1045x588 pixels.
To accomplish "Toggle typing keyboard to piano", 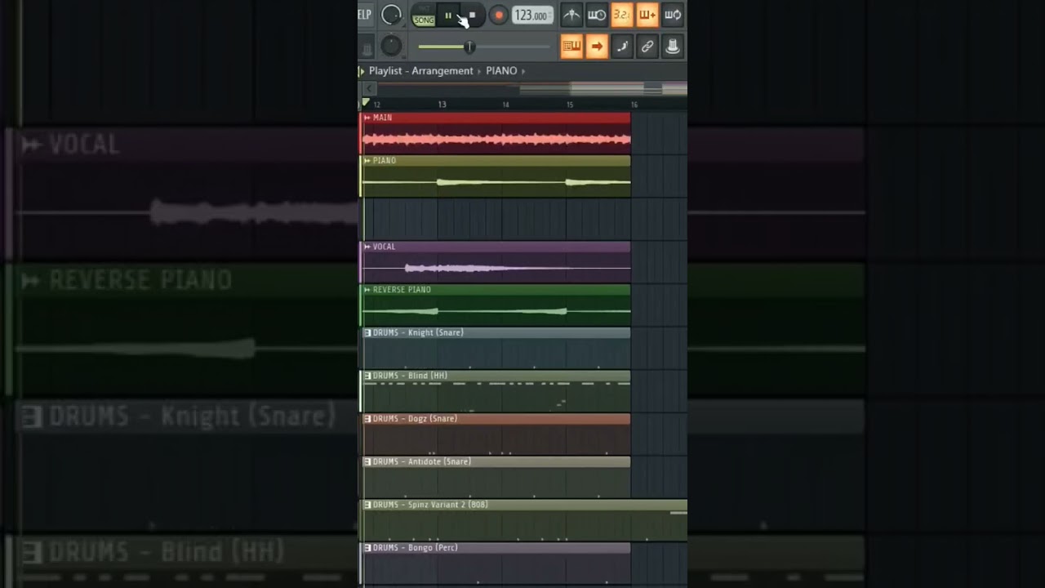I will [x=571, y=47].
